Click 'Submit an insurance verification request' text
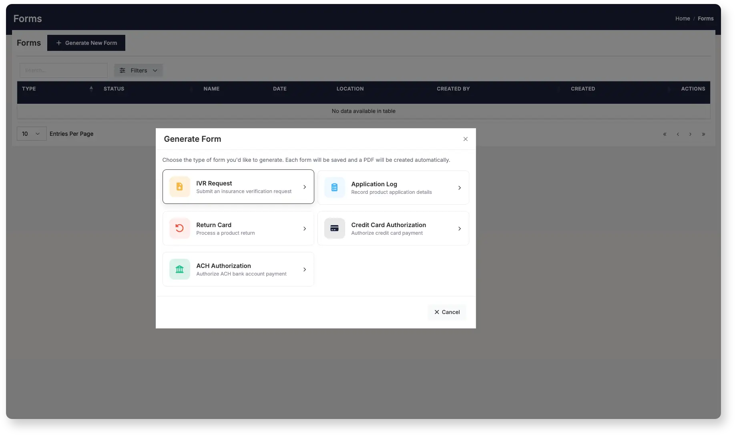The width and height of the screenshot is (735, 435). (x=244, y=191)
